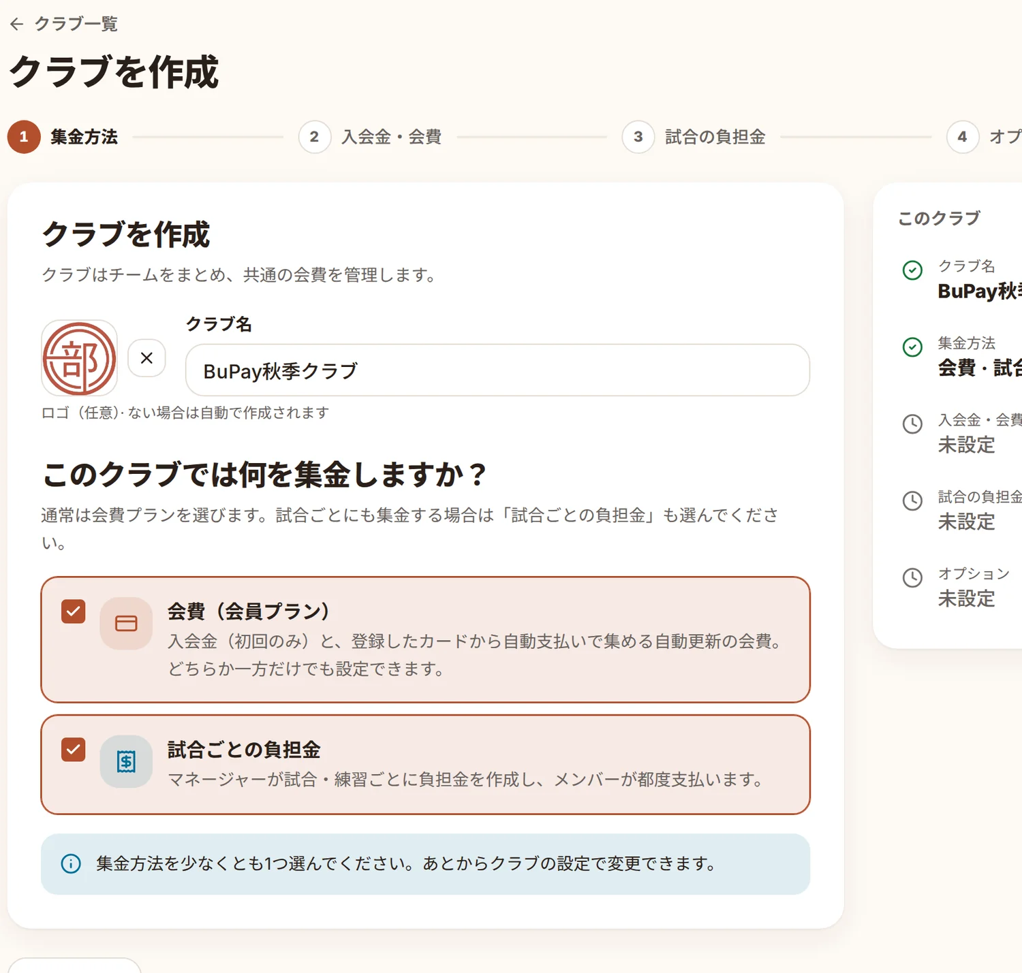Go to step 1 集金方法
This screenshot has width=1022, height=973.
pyautogui.click(x=63, y=137)
